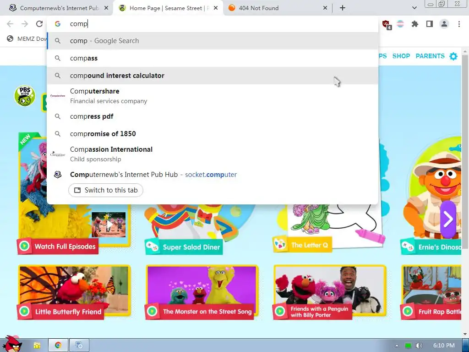Reload the current page
The width and height of the screenshot is (469, 352).
[x=39, y=24]
